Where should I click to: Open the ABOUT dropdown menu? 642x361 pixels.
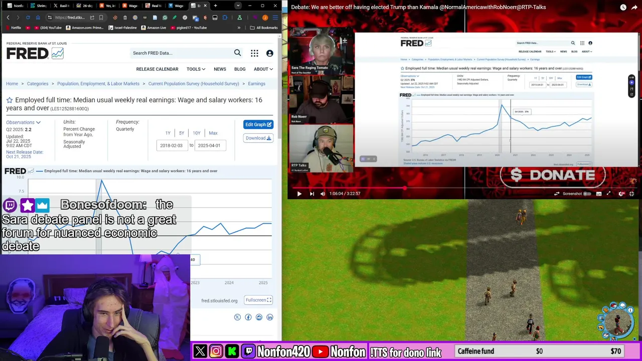(263, 69)
